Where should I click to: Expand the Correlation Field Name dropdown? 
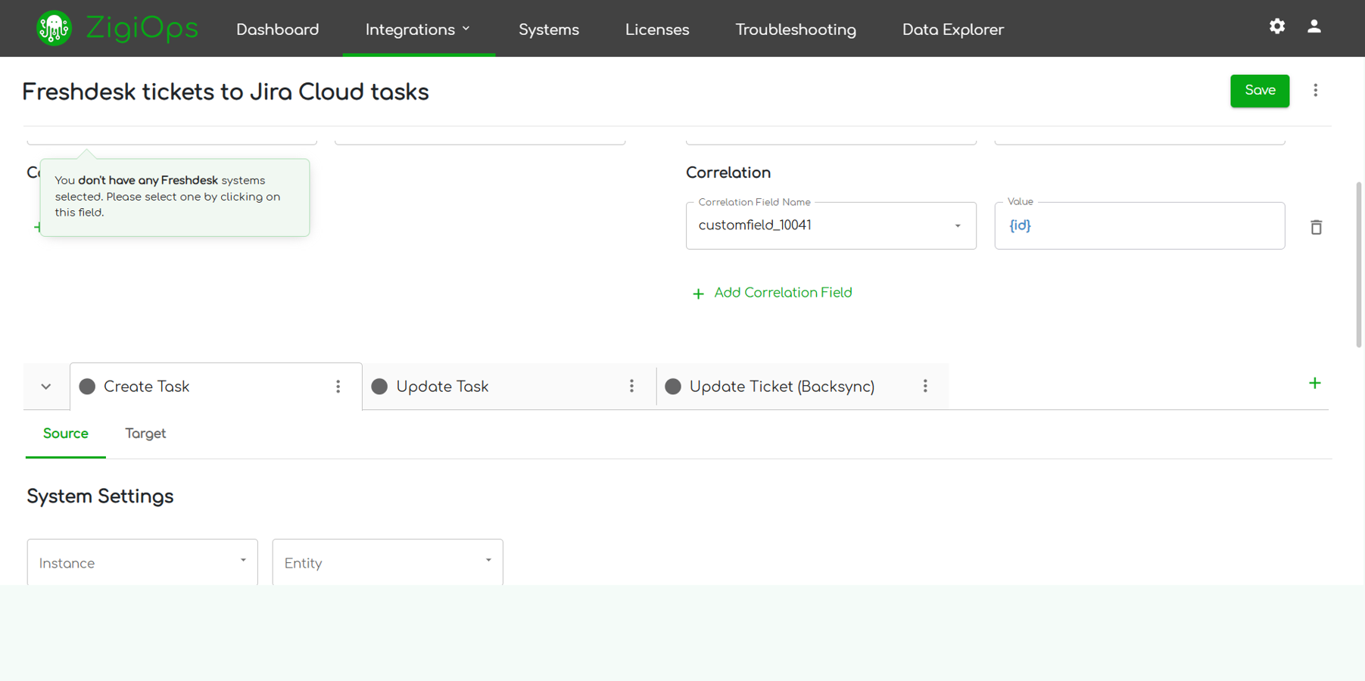coord(957,225)
